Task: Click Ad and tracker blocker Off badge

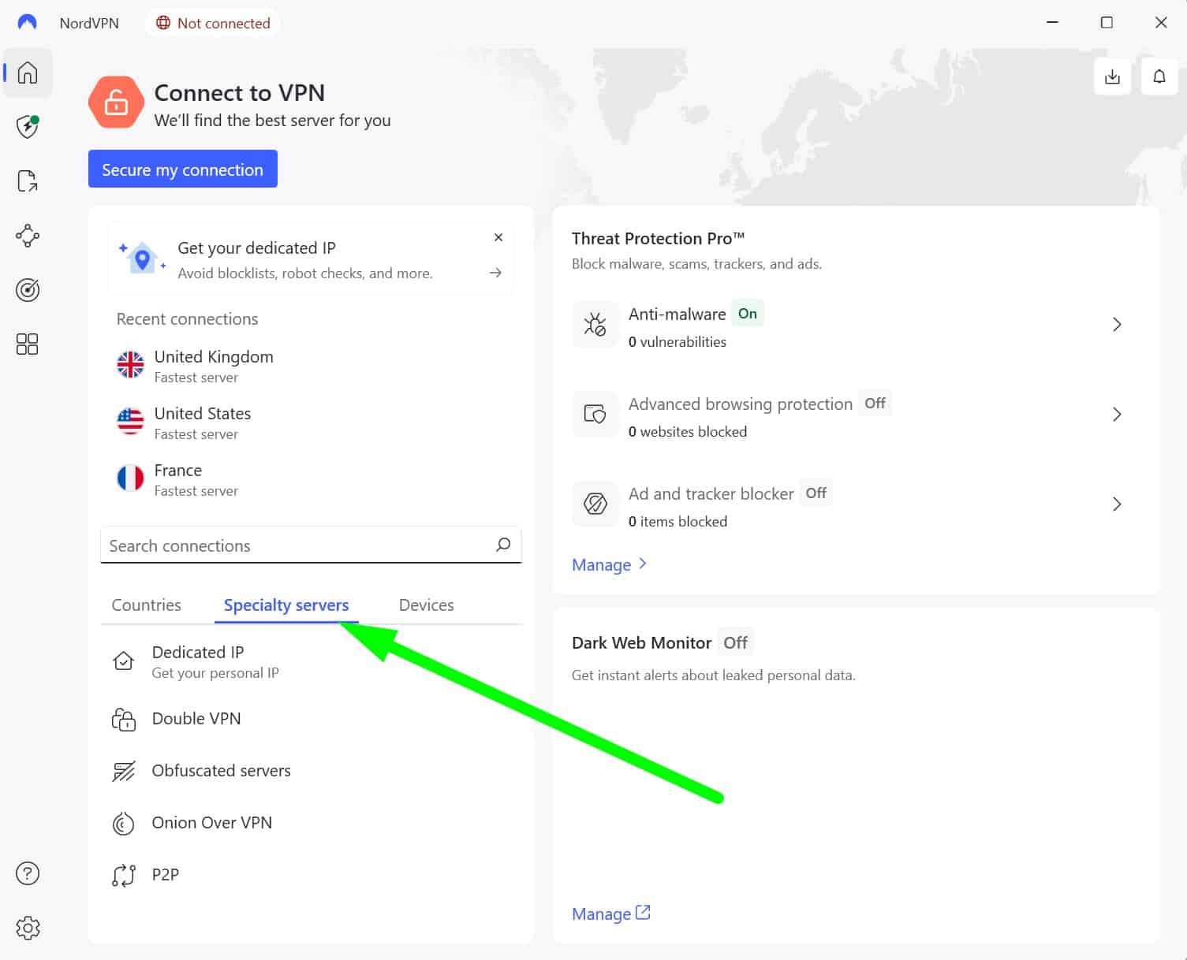Action: point(816,493)
